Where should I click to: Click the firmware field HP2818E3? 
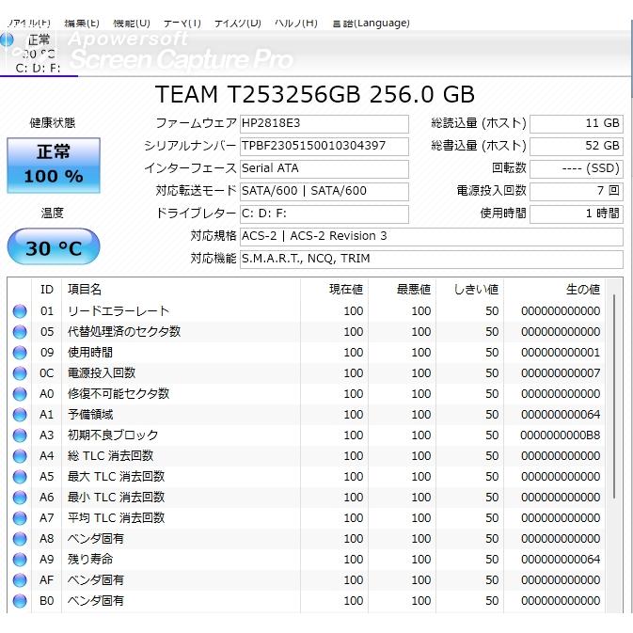tap(324, 123)
